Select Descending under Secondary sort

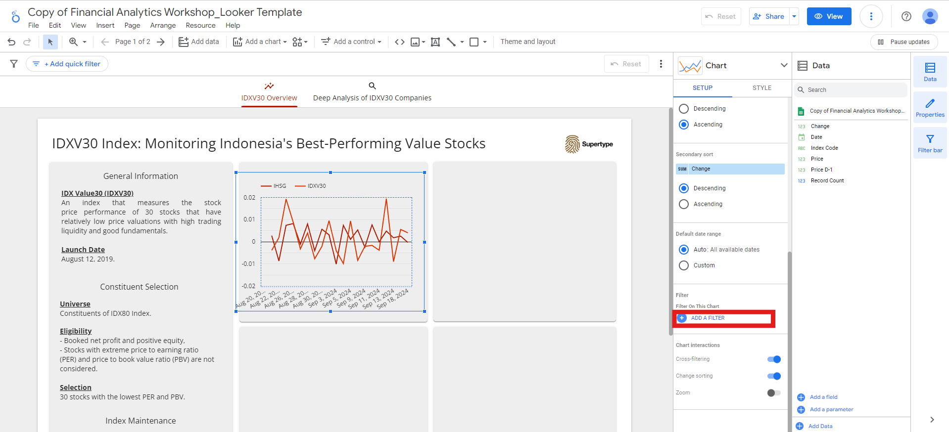(684, 188)
